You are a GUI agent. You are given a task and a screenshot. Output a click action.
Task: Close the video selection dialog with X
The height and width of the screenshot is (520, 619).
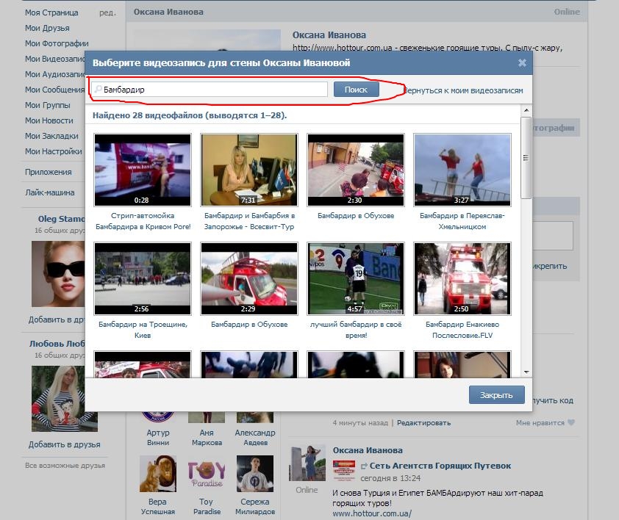coord(522,62)
